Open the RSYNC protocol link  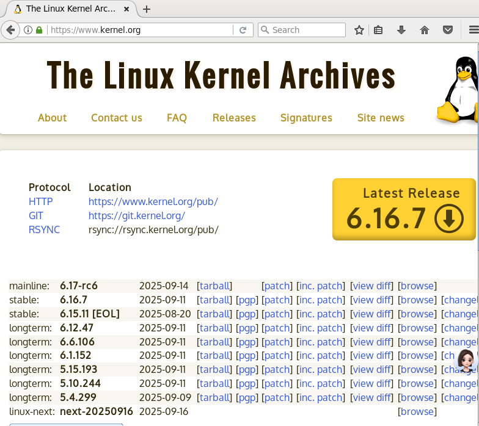tap(44, 229)
